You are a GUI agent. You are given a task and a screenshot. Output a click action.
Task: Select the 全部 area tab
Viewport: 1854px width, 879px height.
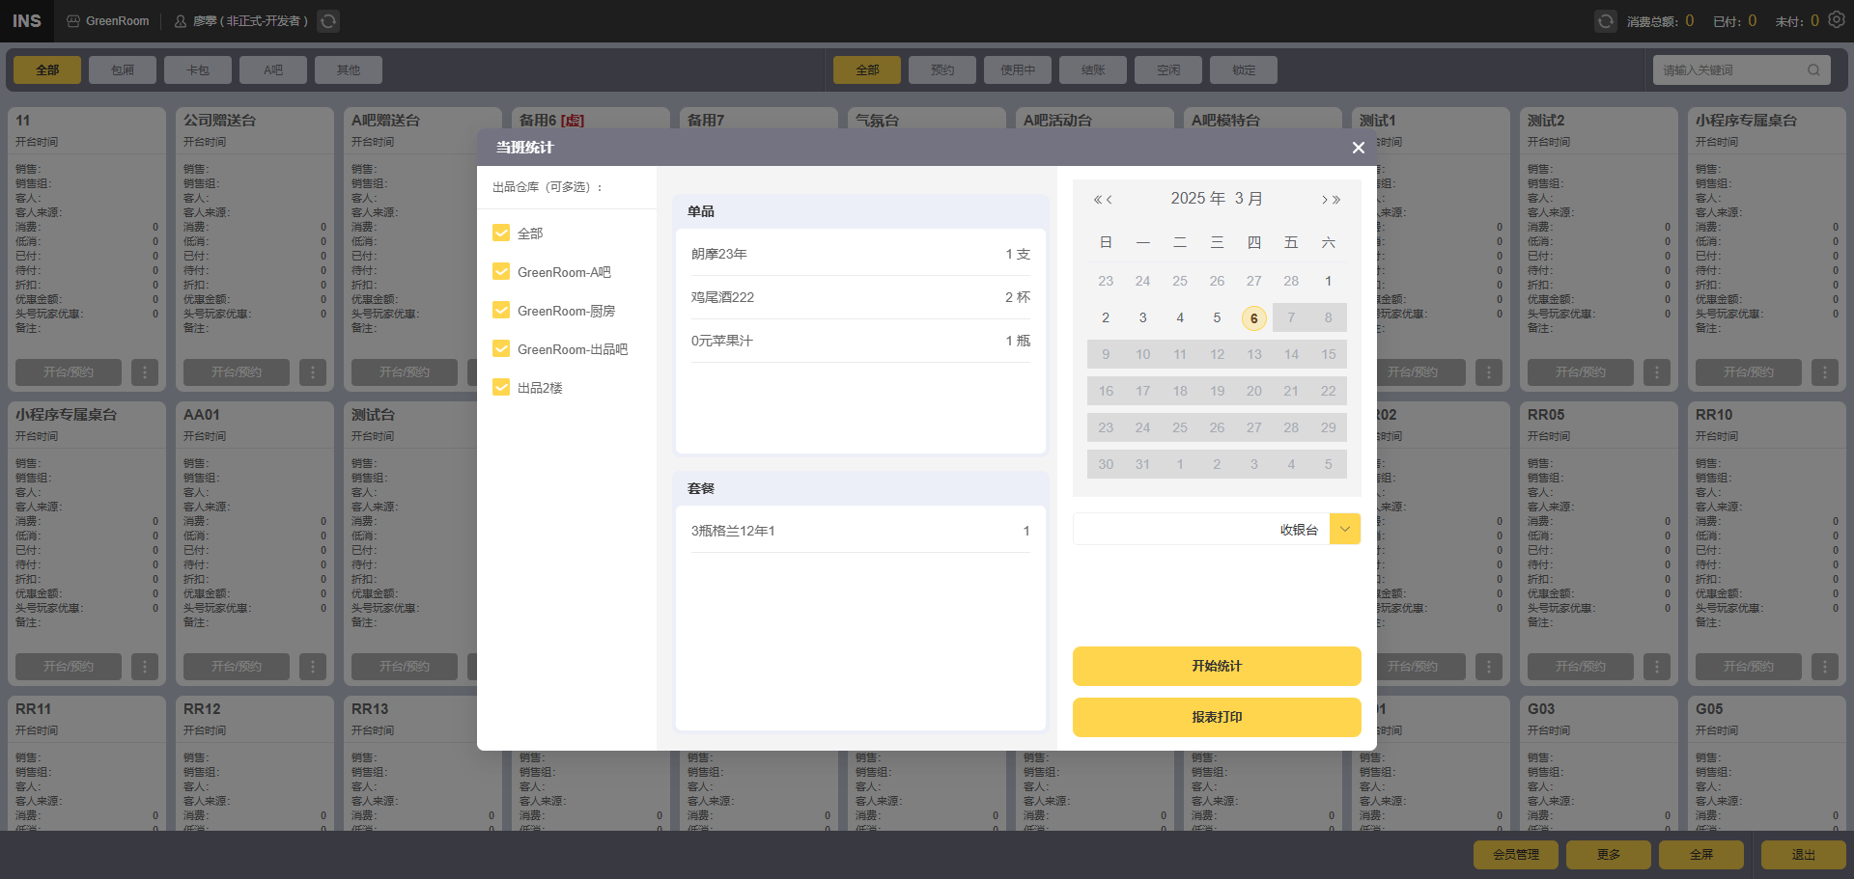click(x=47, y=69)
